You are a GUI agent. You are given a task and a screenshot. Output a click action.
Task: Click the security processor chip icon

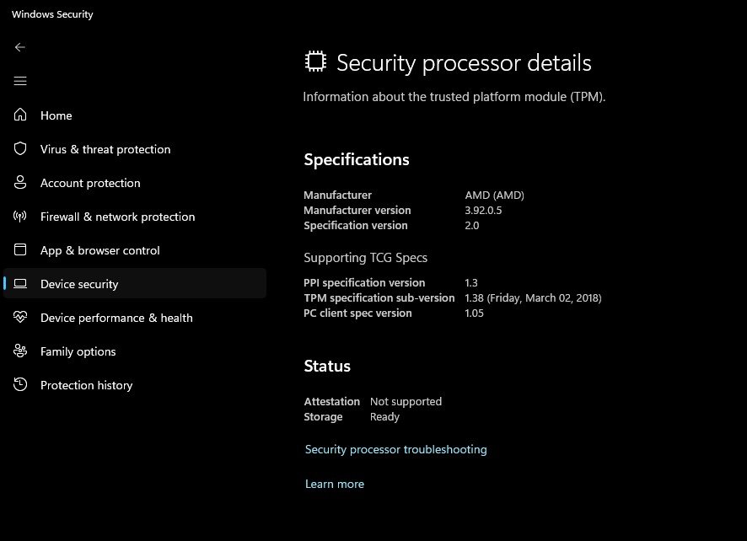[x=315, y=62]
